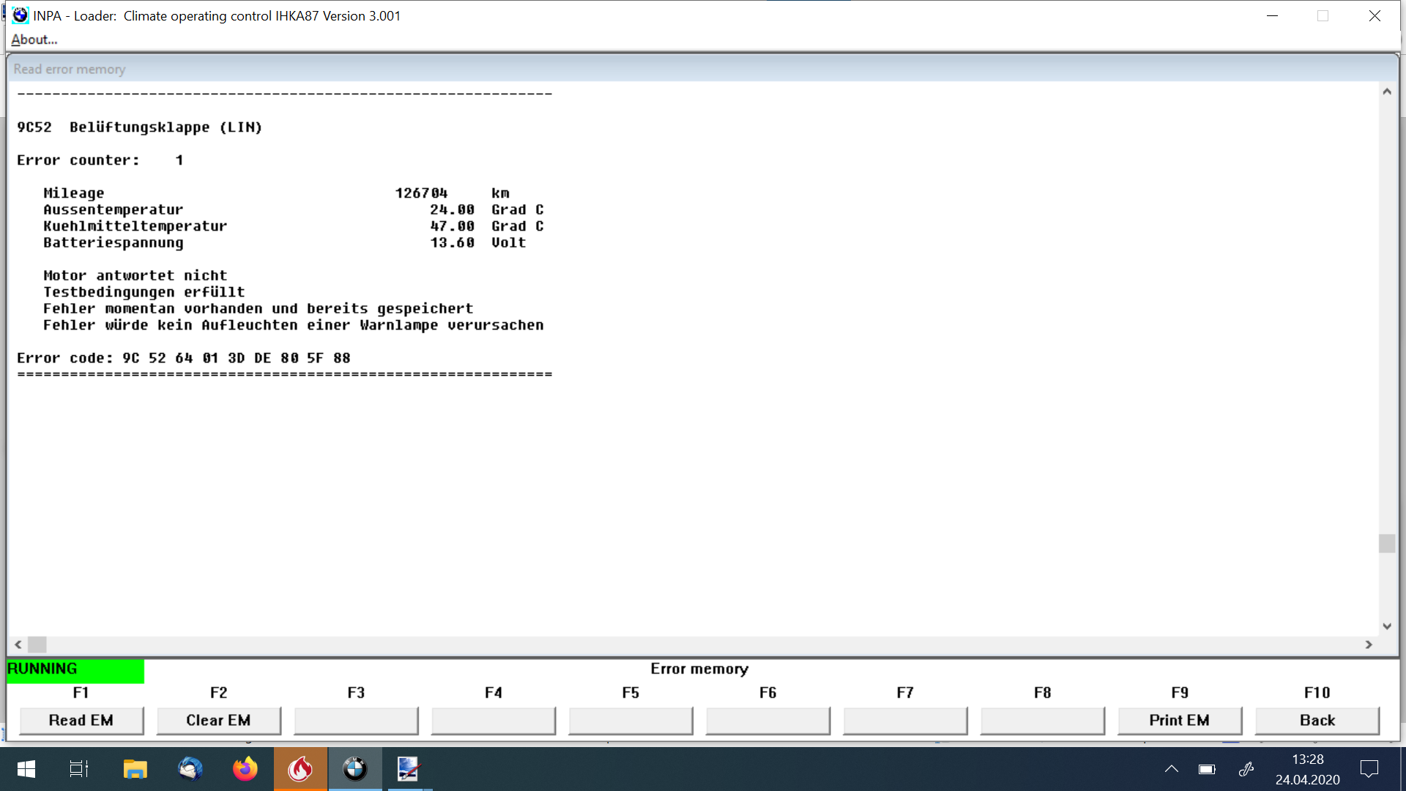
Task: Click the empty F6 function button
Action: pos(768,721)
